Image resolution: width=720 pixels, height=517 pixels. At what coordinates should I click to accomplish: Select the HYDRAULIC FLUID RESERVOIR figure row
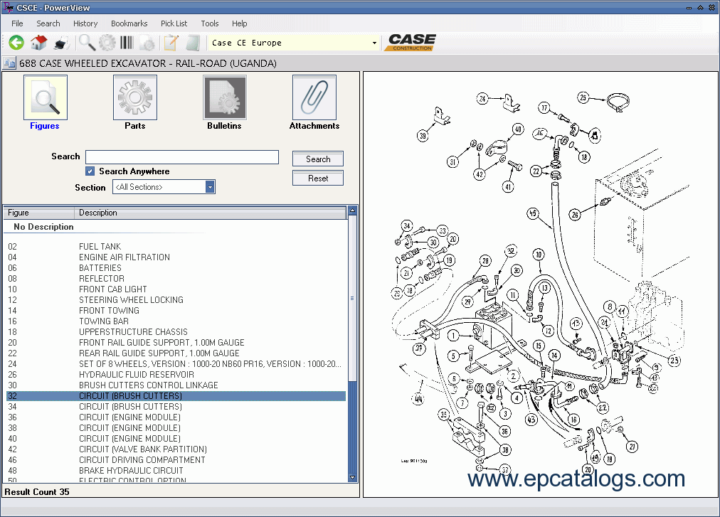[136, 375]
